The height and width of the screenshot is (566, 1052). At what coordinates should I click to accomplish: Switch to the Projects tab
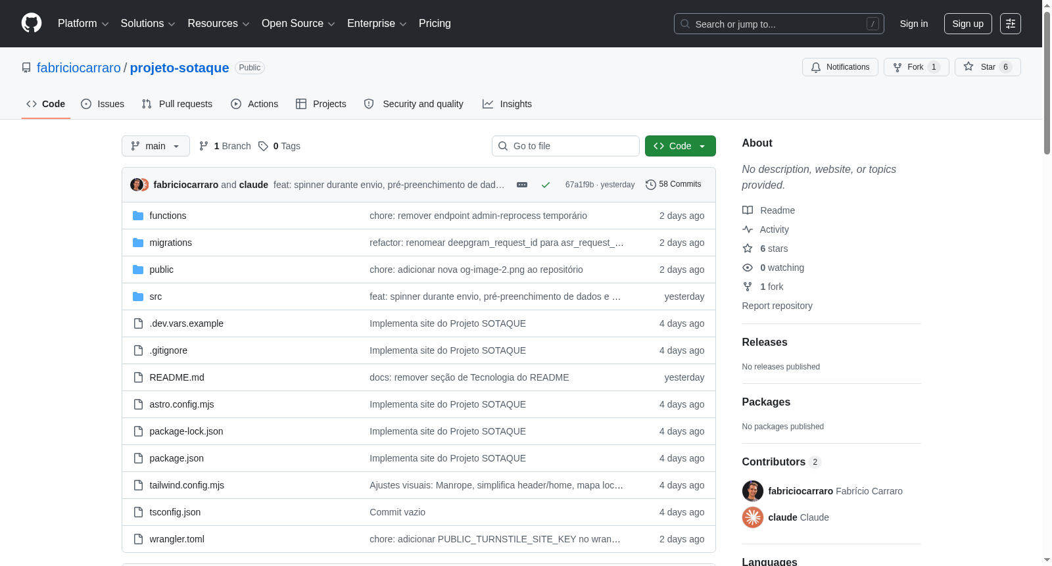point(321,104)
